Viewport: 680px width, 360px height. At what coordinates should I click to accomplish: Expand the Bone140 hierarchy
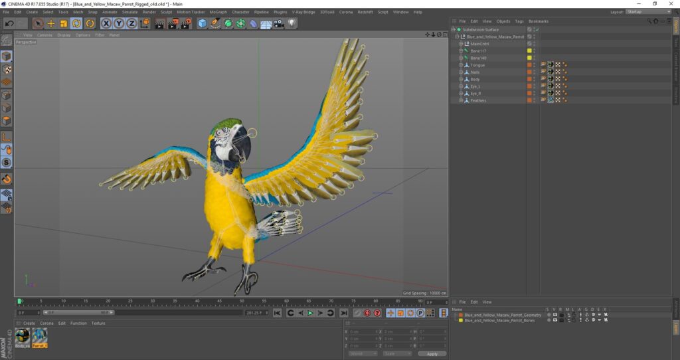[x=461, y=58]
